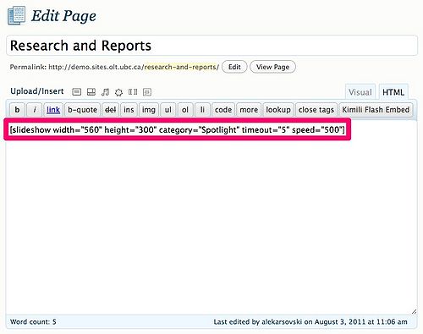This screenshot has height=334, width=423.
Task: Click the research-and-reports permalink slug
Action: (180, 67)
